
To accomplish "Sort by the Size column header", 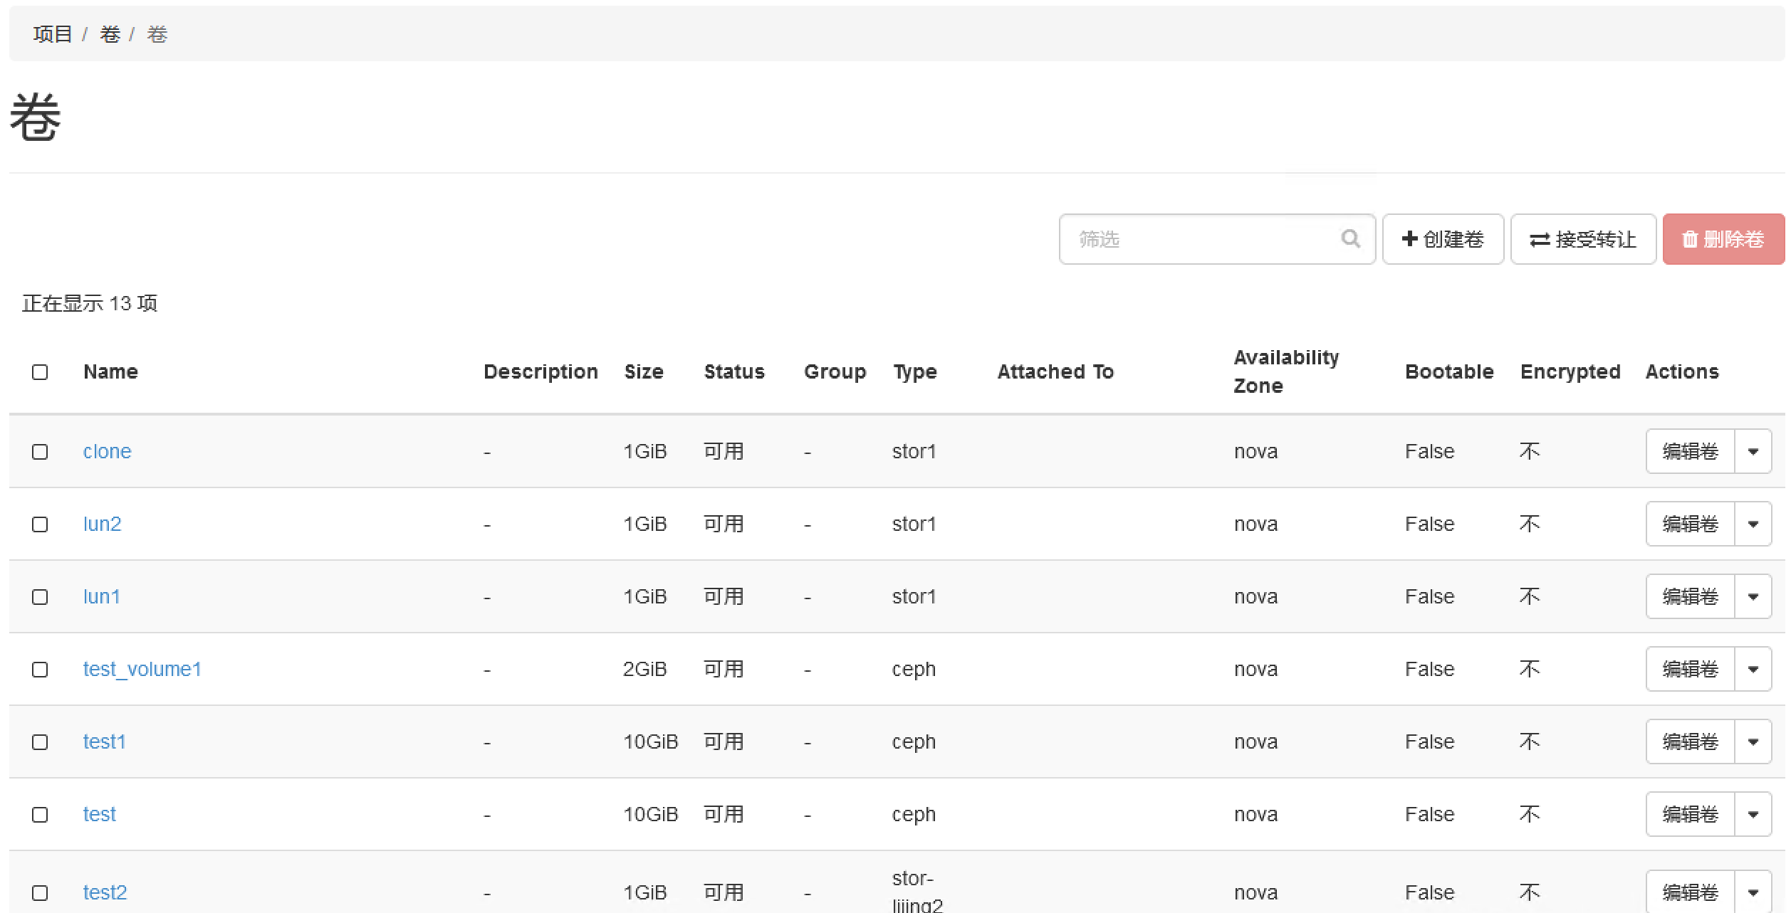I will pyautogui.click(x=643, y=371).
